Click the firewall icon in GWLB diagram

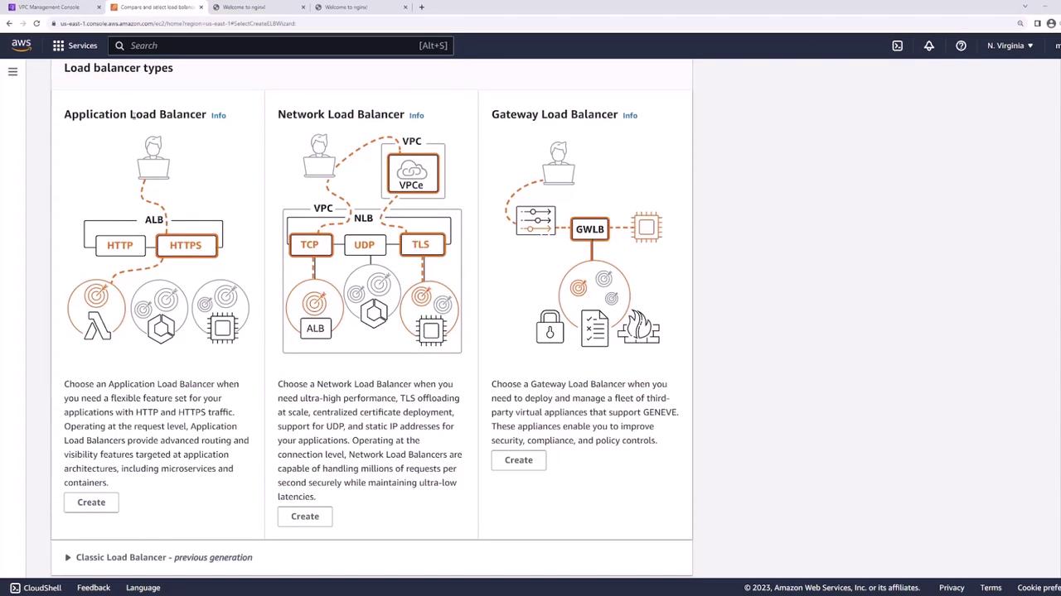[x=638, y=327]
